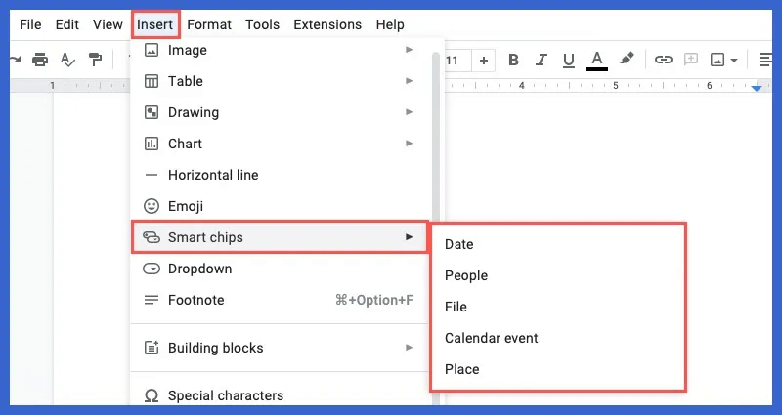Click the Insert image toolbar icon
Image resolution: width=782 pixels, height=415 pixels.
(x=717, y=61)
